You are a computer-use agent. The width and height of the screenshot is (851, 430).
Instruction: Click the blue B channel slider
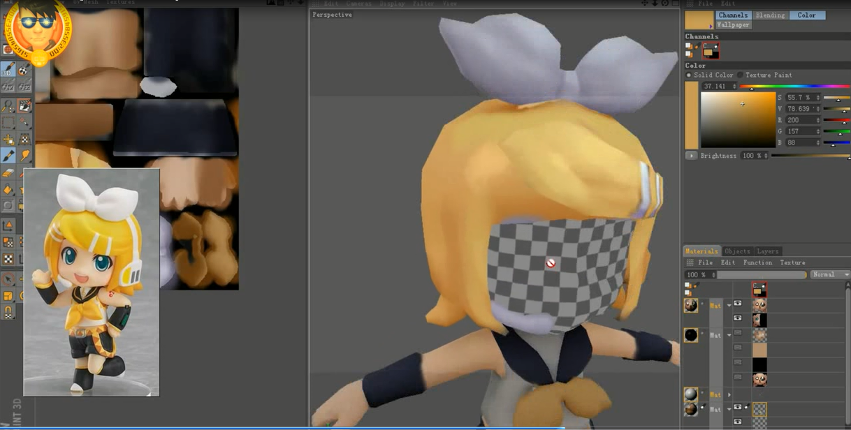click(x=836, y=142)
